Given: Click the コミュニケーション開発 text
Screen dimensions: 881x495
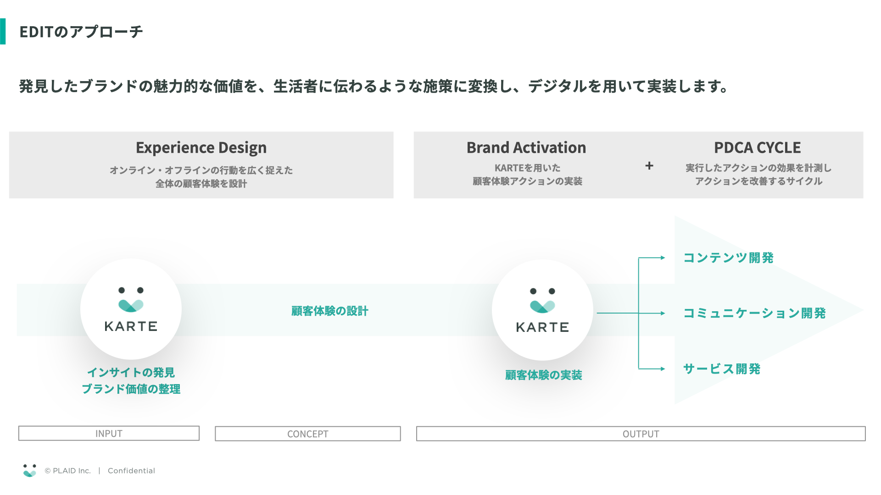Looking at the screenshot, I should (754, 313).
